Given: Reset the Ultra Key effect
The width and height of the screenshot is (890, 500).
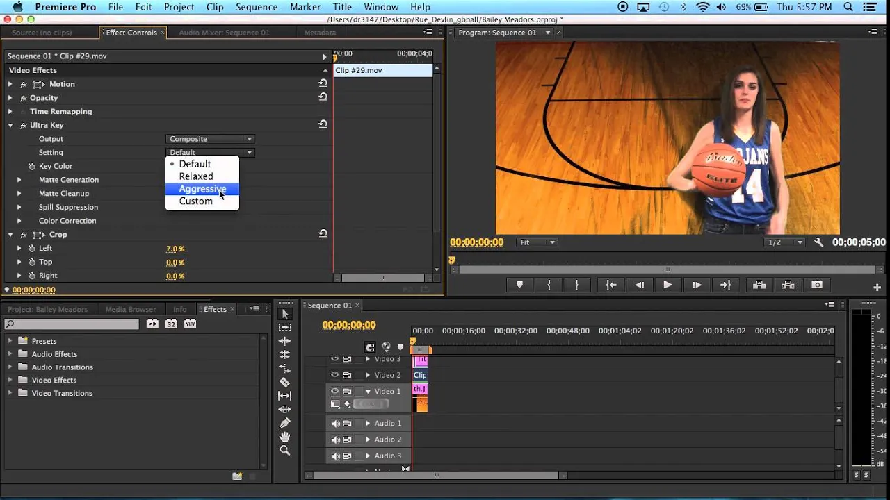Looking at the screenshot, I should (x=323, y=124).
